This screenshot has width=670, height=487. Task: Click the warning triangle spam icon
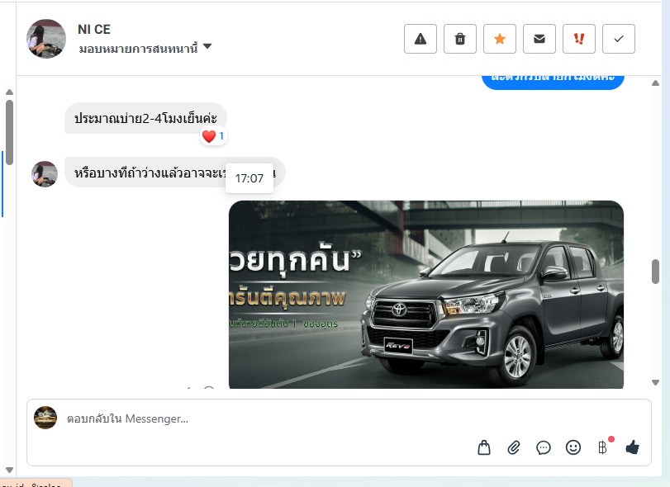(421, 39)
